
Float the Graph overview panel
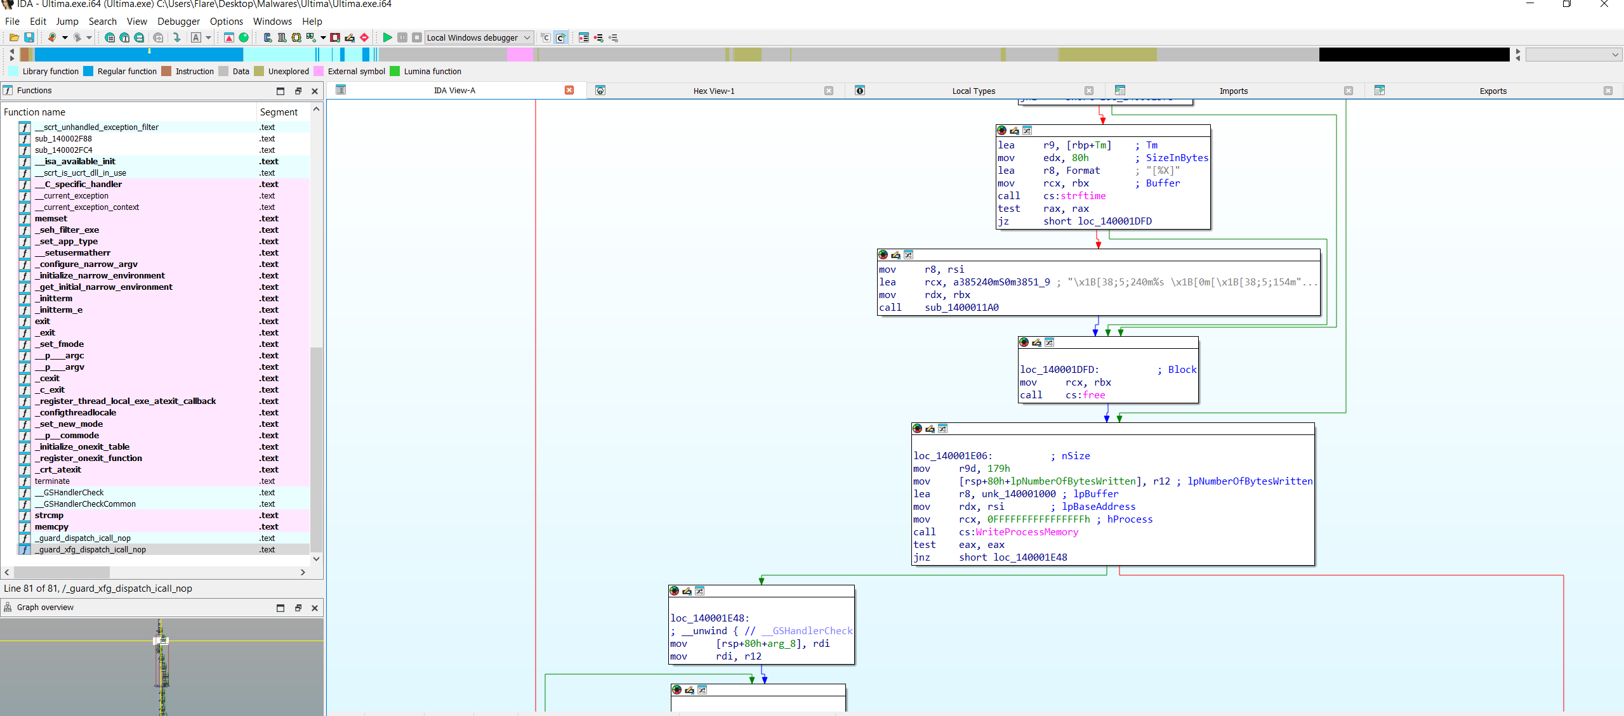[298, 608]
